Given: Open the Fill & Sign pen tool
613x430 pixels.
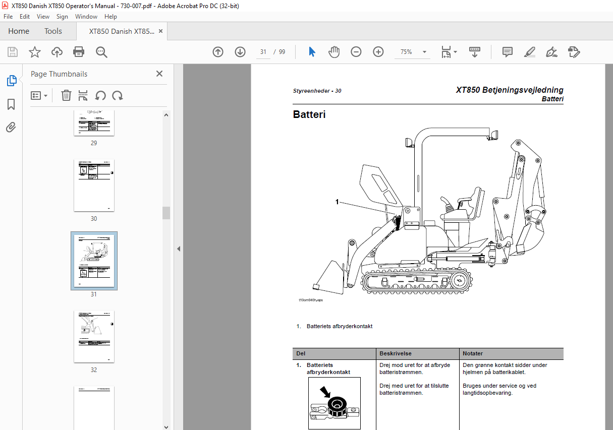Looking at the screenshot, I should click(x=551, y=52).
